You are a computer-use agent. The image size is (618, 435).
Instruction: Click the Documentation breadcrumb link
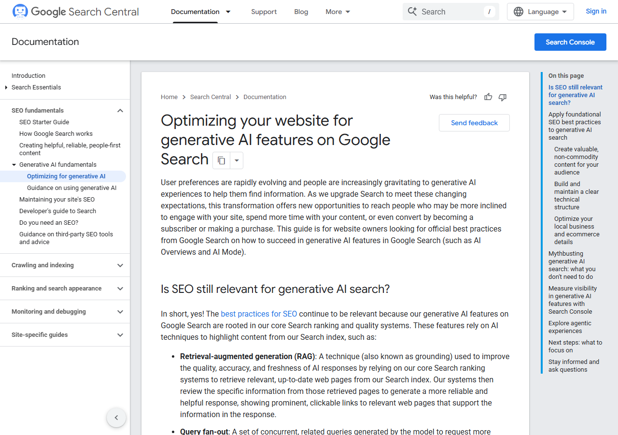[x=265, y=97]
